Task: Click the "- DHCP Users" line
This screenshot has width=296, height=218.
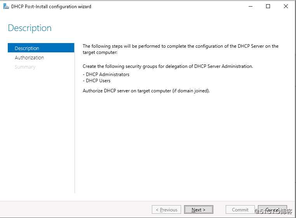Action: point(97,81)
